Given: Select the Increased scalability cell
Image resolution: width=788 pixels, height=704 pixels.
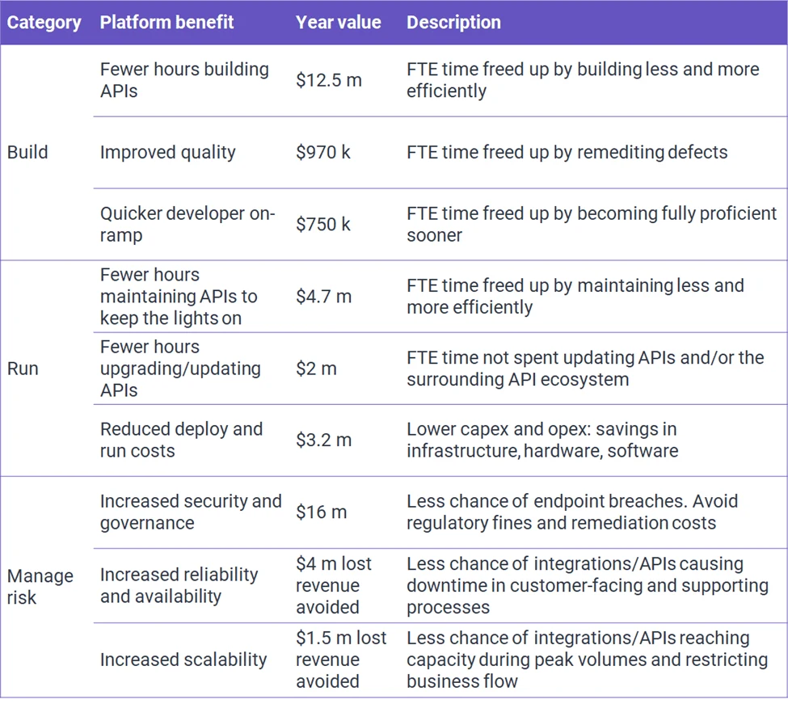Looking at the screenshot, I should click(x=183, y=660).
